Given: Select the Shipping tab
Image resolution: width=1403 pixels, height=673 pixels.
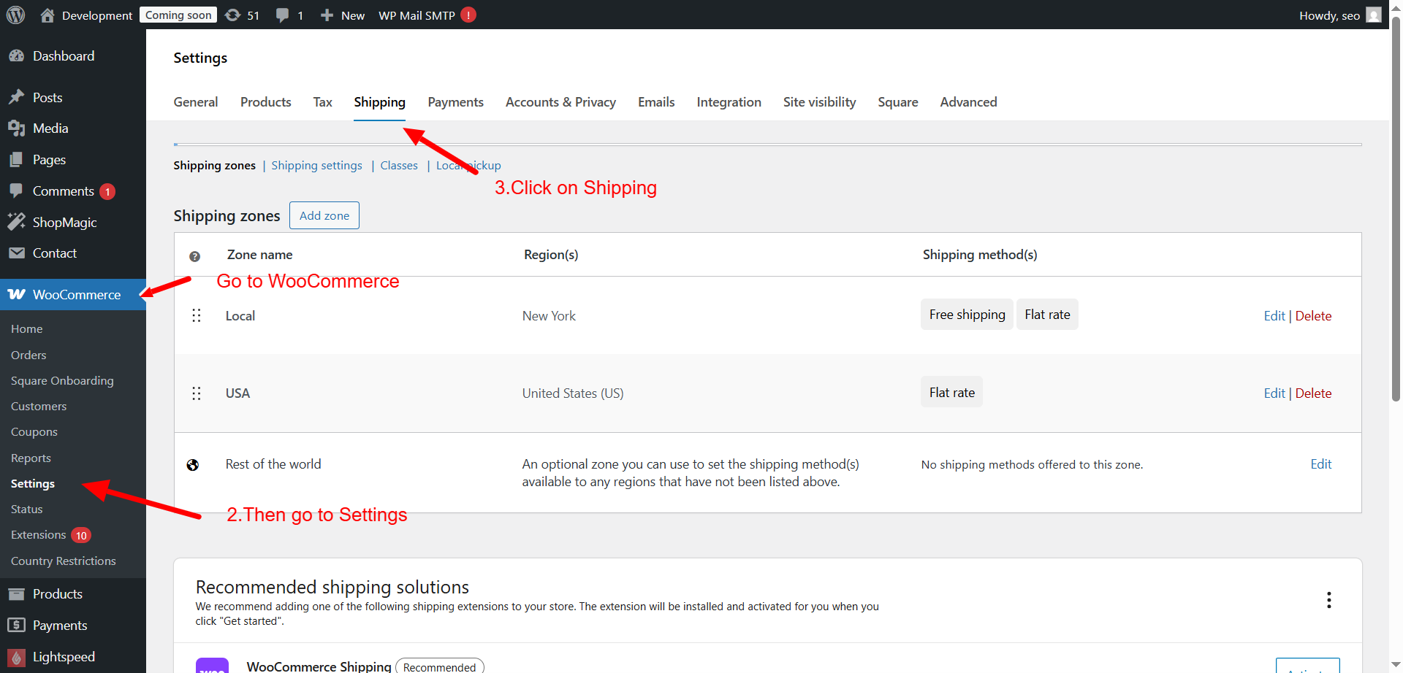Looking at the screenshot, I should (379, 102).
